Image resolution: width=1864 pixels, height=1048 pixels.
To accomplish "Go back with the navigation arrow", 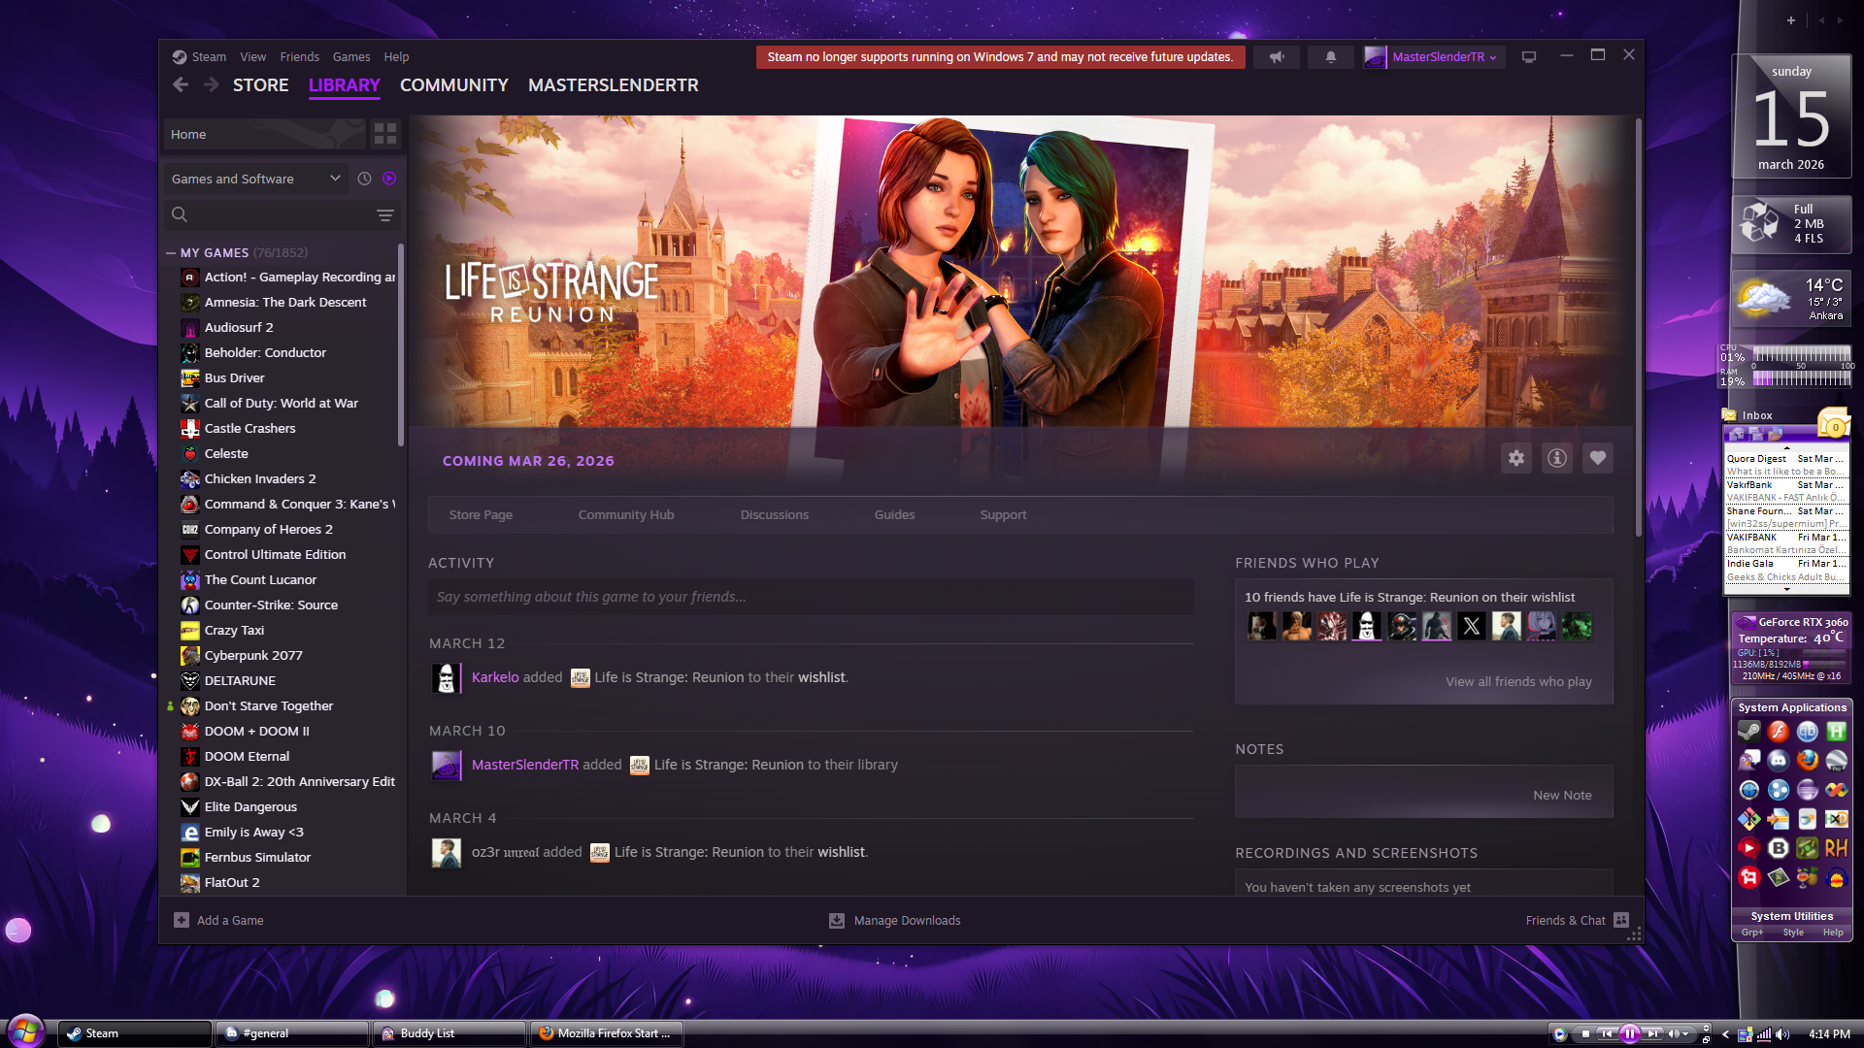I will (181, 85).
